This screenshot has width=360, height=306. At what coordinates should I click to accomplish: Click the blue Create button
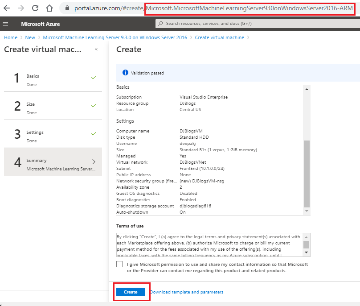[131, 292]
